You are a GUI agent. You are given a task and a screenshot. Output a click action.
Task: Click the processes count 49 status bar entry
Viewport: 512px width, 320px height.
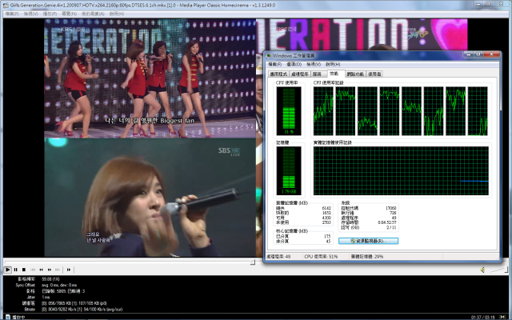tap(279, 257)
